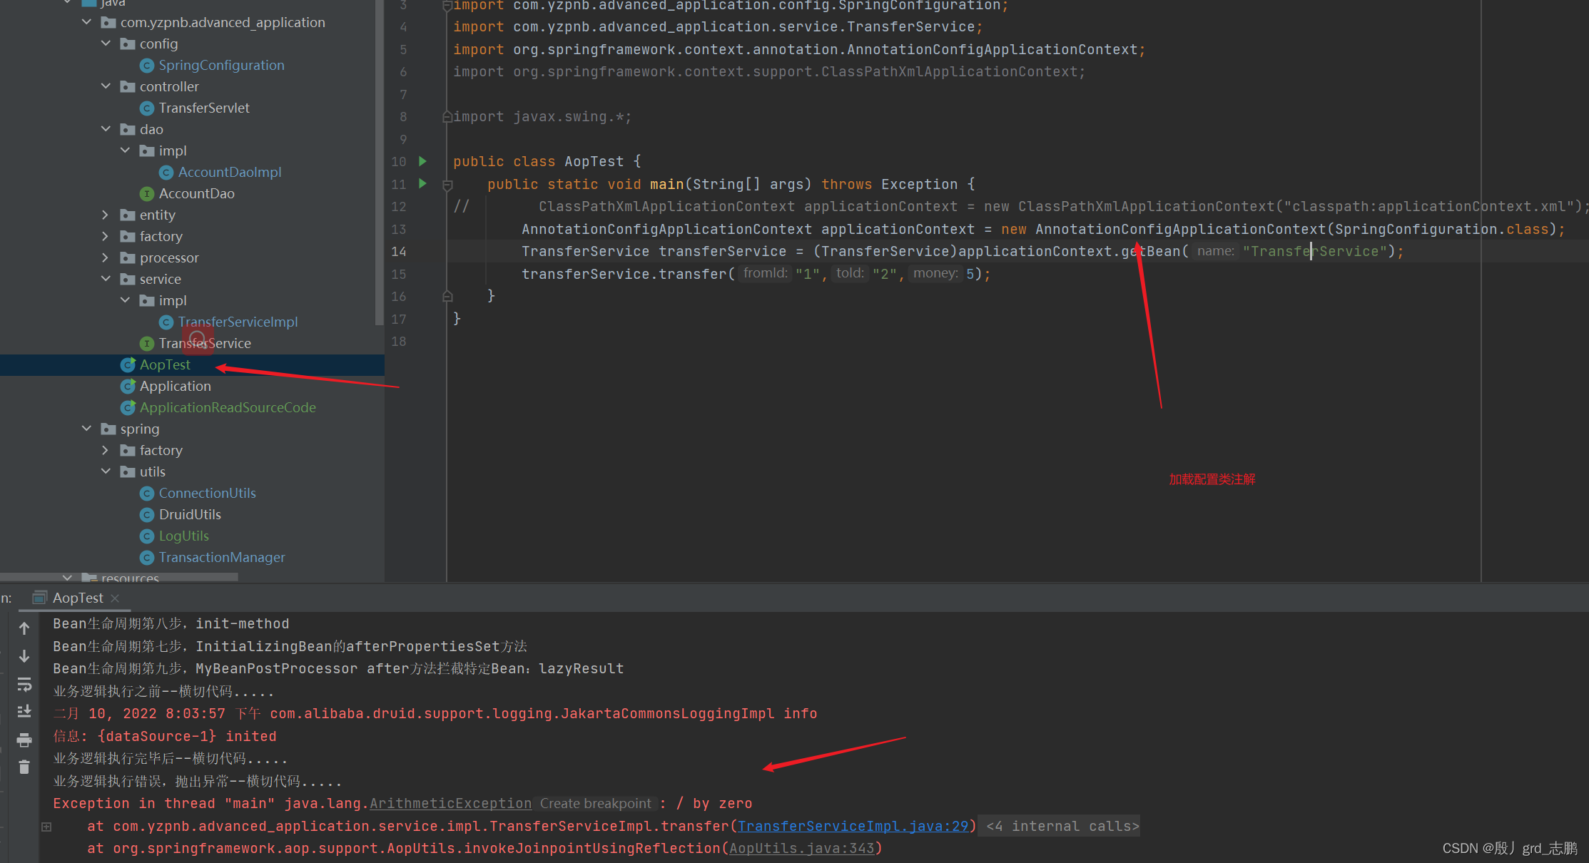Click the project tree vertical scrollbar
The image size is (1589, 863).
pos(379,164)
